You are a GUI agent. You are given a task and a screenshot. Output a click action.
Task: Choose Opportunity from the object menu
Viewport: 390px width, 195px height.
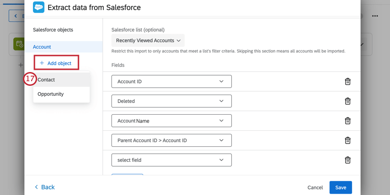coord(61,94)
